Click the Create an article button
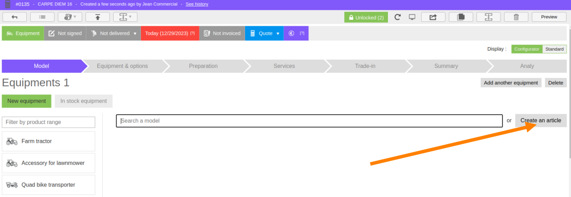This screenshot has height=197, width=571. coord(541,121)
